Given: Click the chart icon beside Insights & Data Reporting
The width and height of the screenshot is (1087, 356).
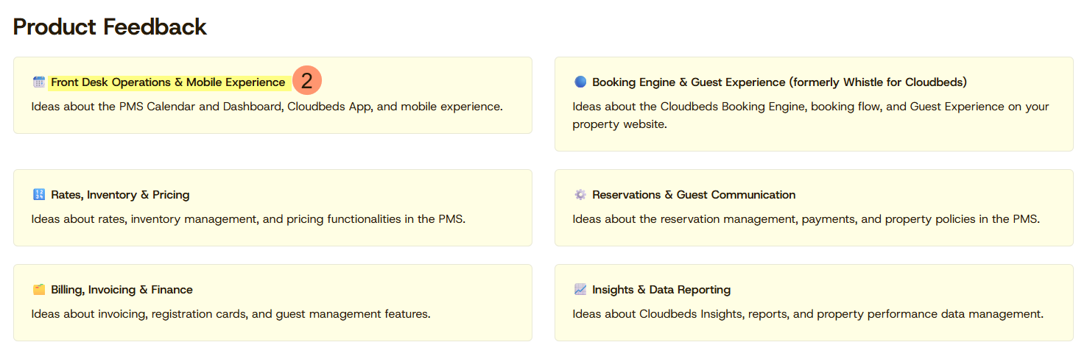Looking at the screenshot, I should (x=580, y=290).
